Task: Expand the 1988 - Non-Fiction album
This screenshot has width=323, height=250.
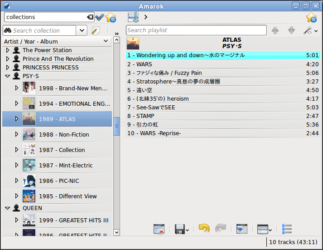Action: (17, 134)
